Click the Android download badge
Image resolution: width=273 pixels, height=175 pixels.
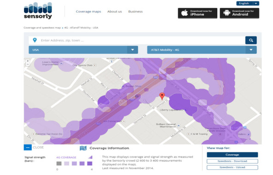(x=239, y=13)
